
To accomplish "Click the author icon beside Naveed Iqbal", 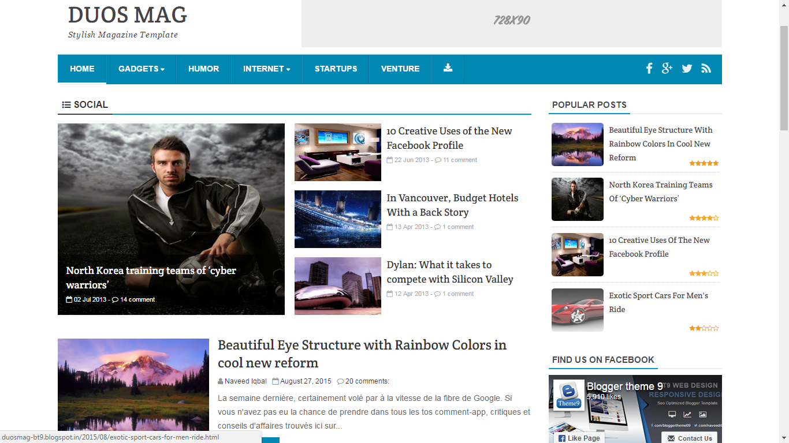I will (x=221, y=381).
